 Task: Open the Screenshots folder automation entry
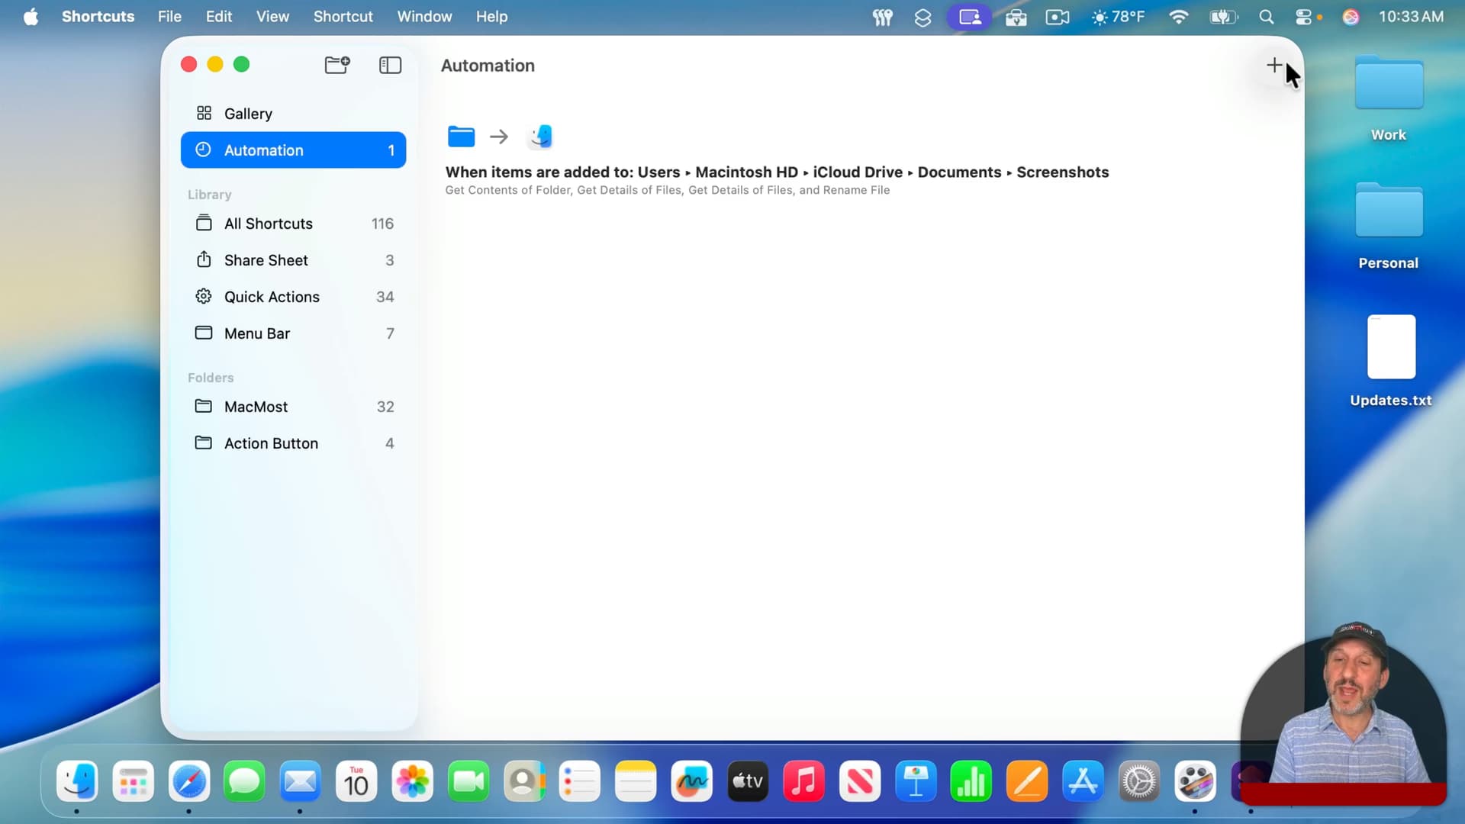pyautogui.click(x=776, y=172)
